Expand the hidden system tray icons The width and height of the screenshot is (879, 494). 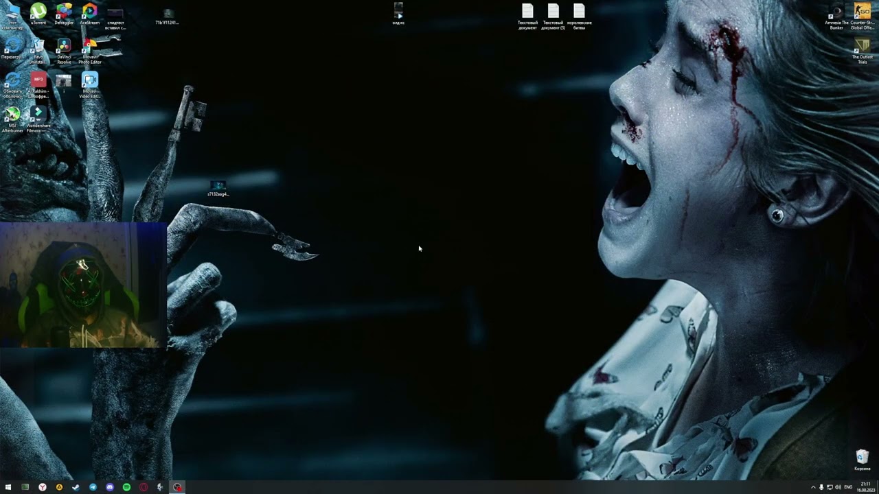point(813,487)
